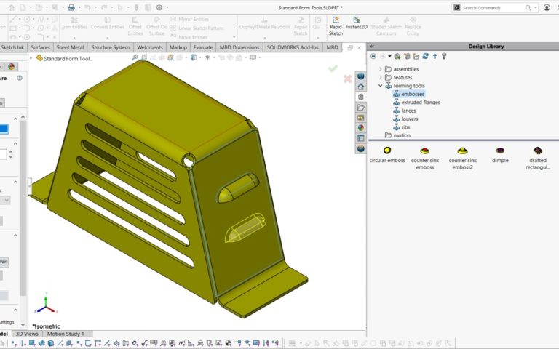Click the Print icon in top toolbar

coord(71,7)
